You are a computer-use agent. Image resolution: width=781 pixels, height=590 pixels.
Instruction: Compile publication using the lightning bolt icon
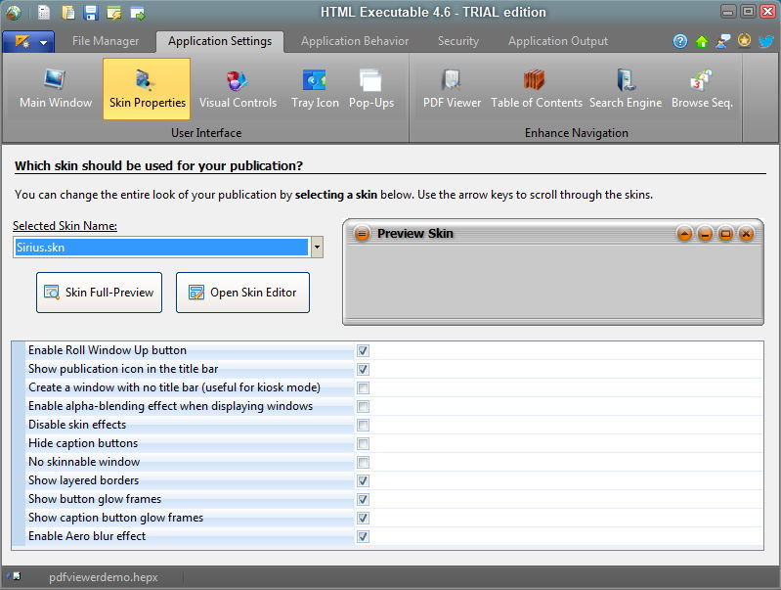tap(114, 13)
